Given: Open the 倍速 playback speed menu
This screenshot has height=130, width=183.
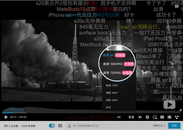Looking at the screenshot, I should tap(131, 117).
